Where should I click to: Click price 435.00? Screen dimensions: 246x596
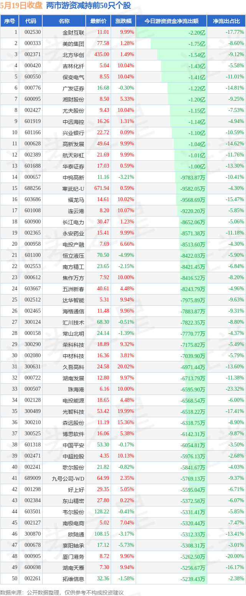coord(102,55)
